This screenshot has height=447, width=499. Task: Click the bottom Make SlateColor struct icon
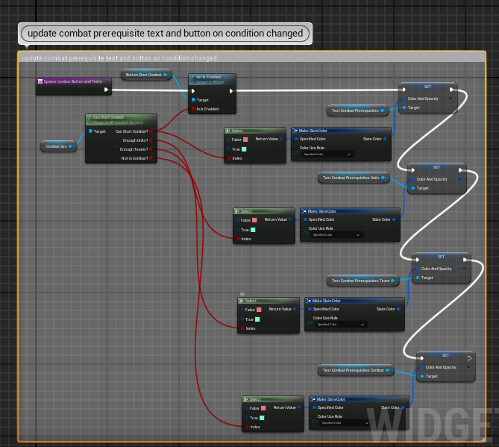click(x=313, y=399)
